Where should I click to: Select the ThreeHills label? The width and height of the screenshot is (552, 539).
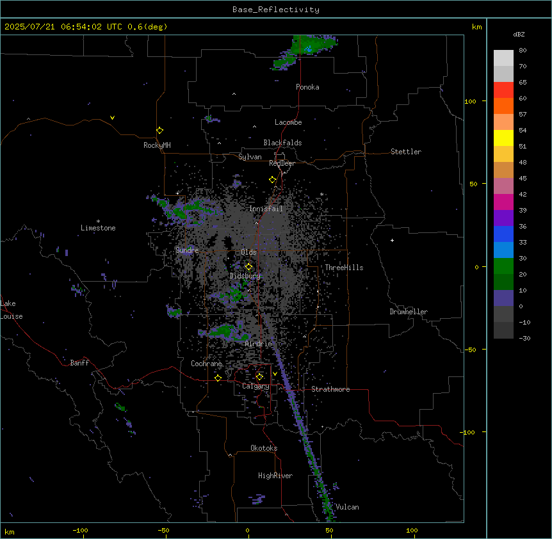pyautogui.click(x=344, y=268)
